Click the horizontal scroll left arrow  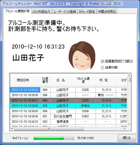coord(12,129)
